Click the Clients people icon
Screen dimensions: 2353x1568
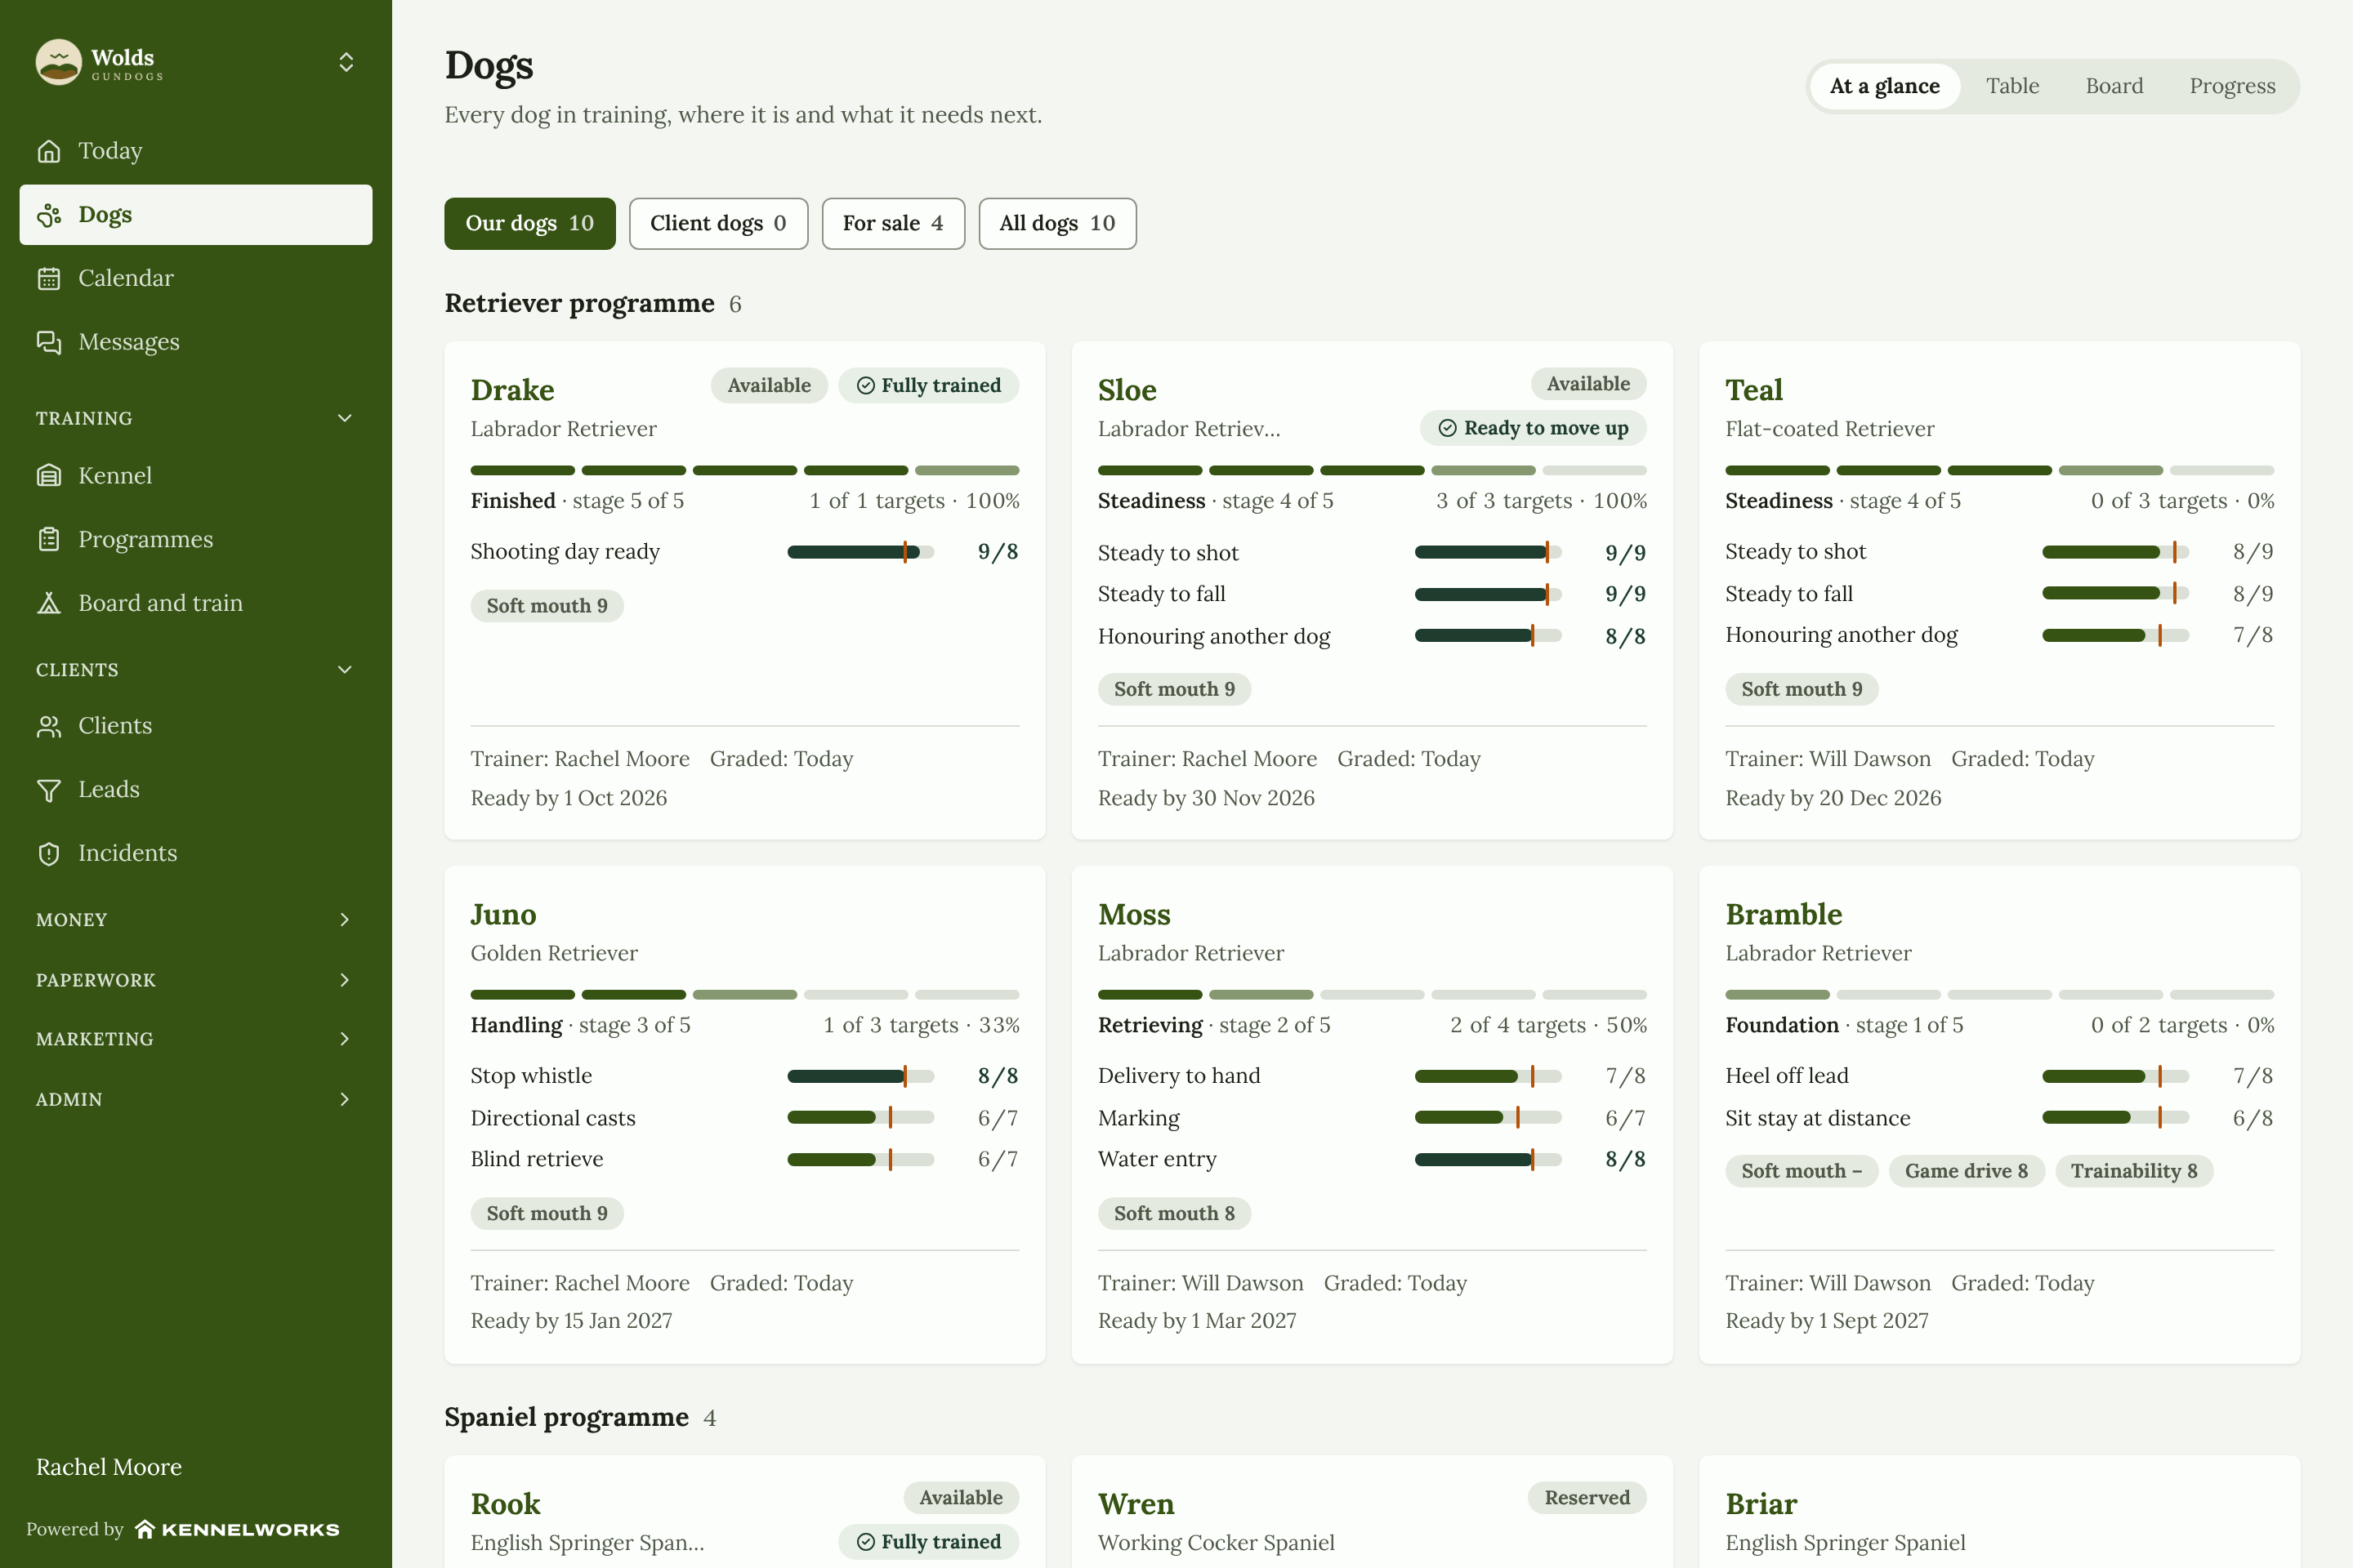(49, 726)
